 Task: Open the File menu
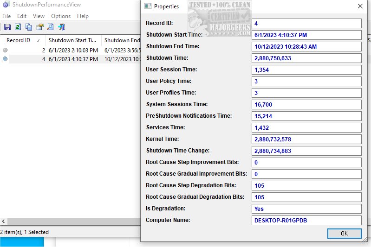coord(7,16)
